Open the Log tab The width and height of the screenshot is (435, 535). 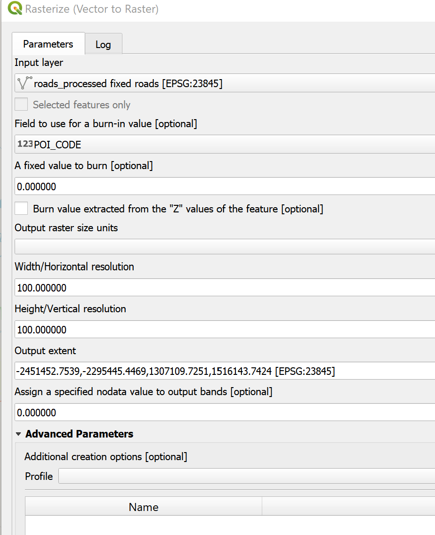[x=103, y=45]
